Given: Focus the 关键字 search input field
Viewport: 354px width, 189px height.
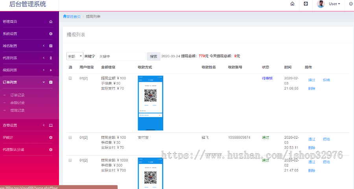Looking at the screenshot, I should 121,56.
